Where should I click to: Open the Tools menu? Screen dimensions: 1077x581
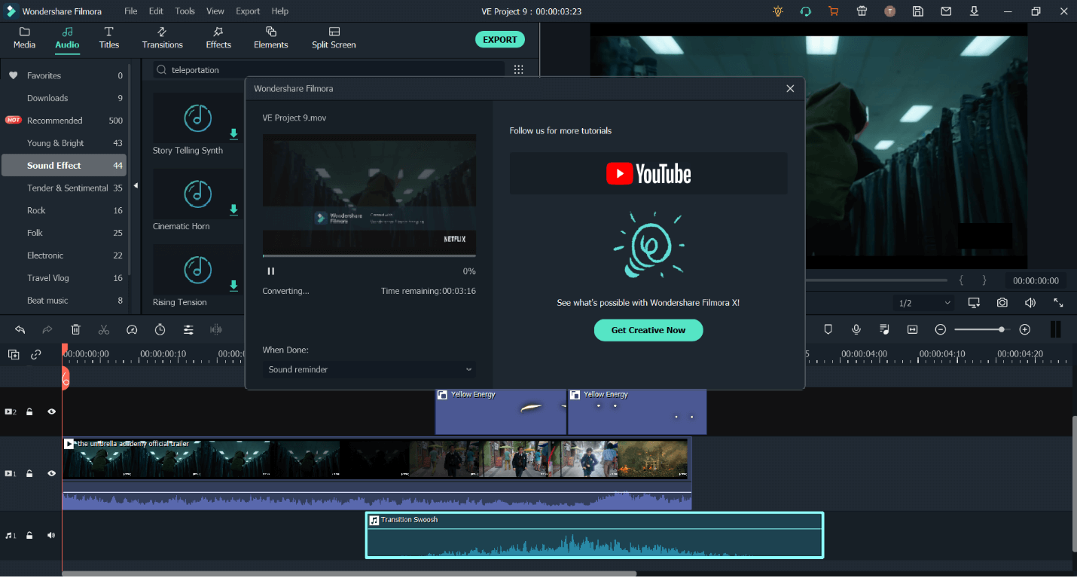click(x=185, y=11)
